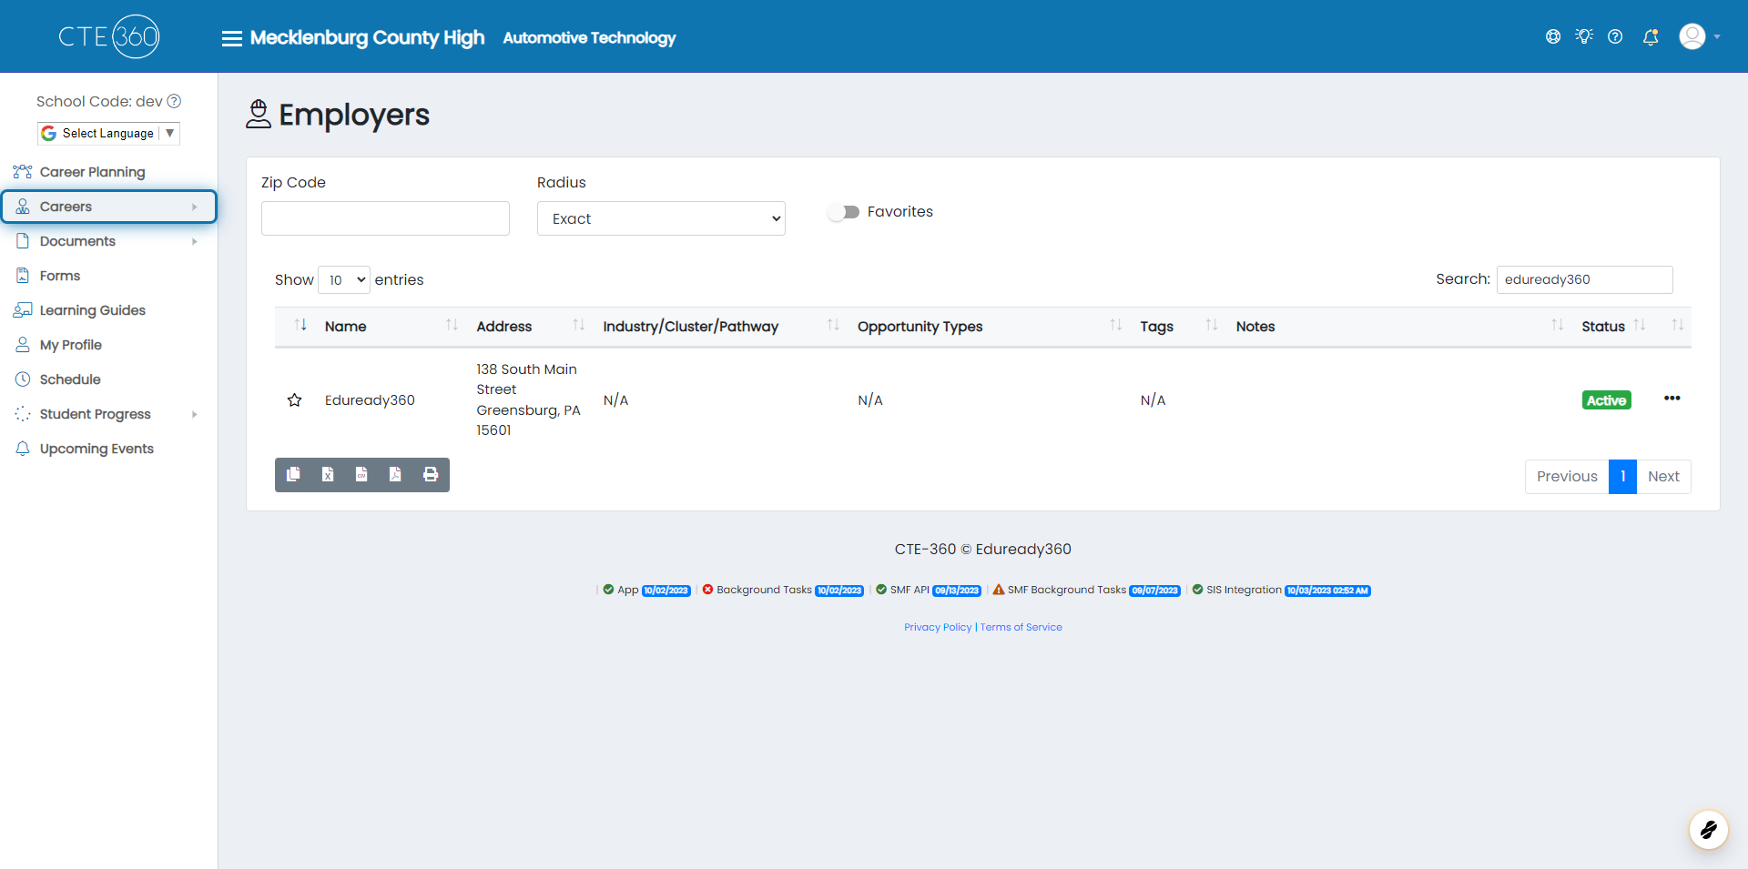Select page 1 in pagination
The height and width of the screenshot is (869, 1748).
coord(1622,477)
